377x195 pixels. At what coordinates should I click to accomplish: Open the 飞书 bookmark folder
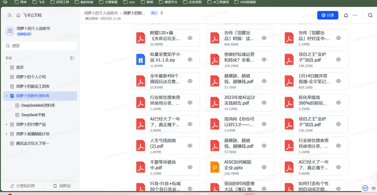38,2
